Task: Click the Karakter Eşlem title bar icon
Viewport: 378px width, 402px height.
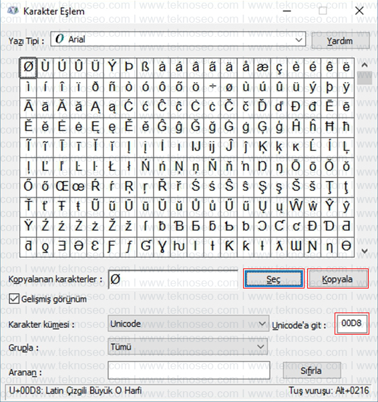Action: coord(13,11)
